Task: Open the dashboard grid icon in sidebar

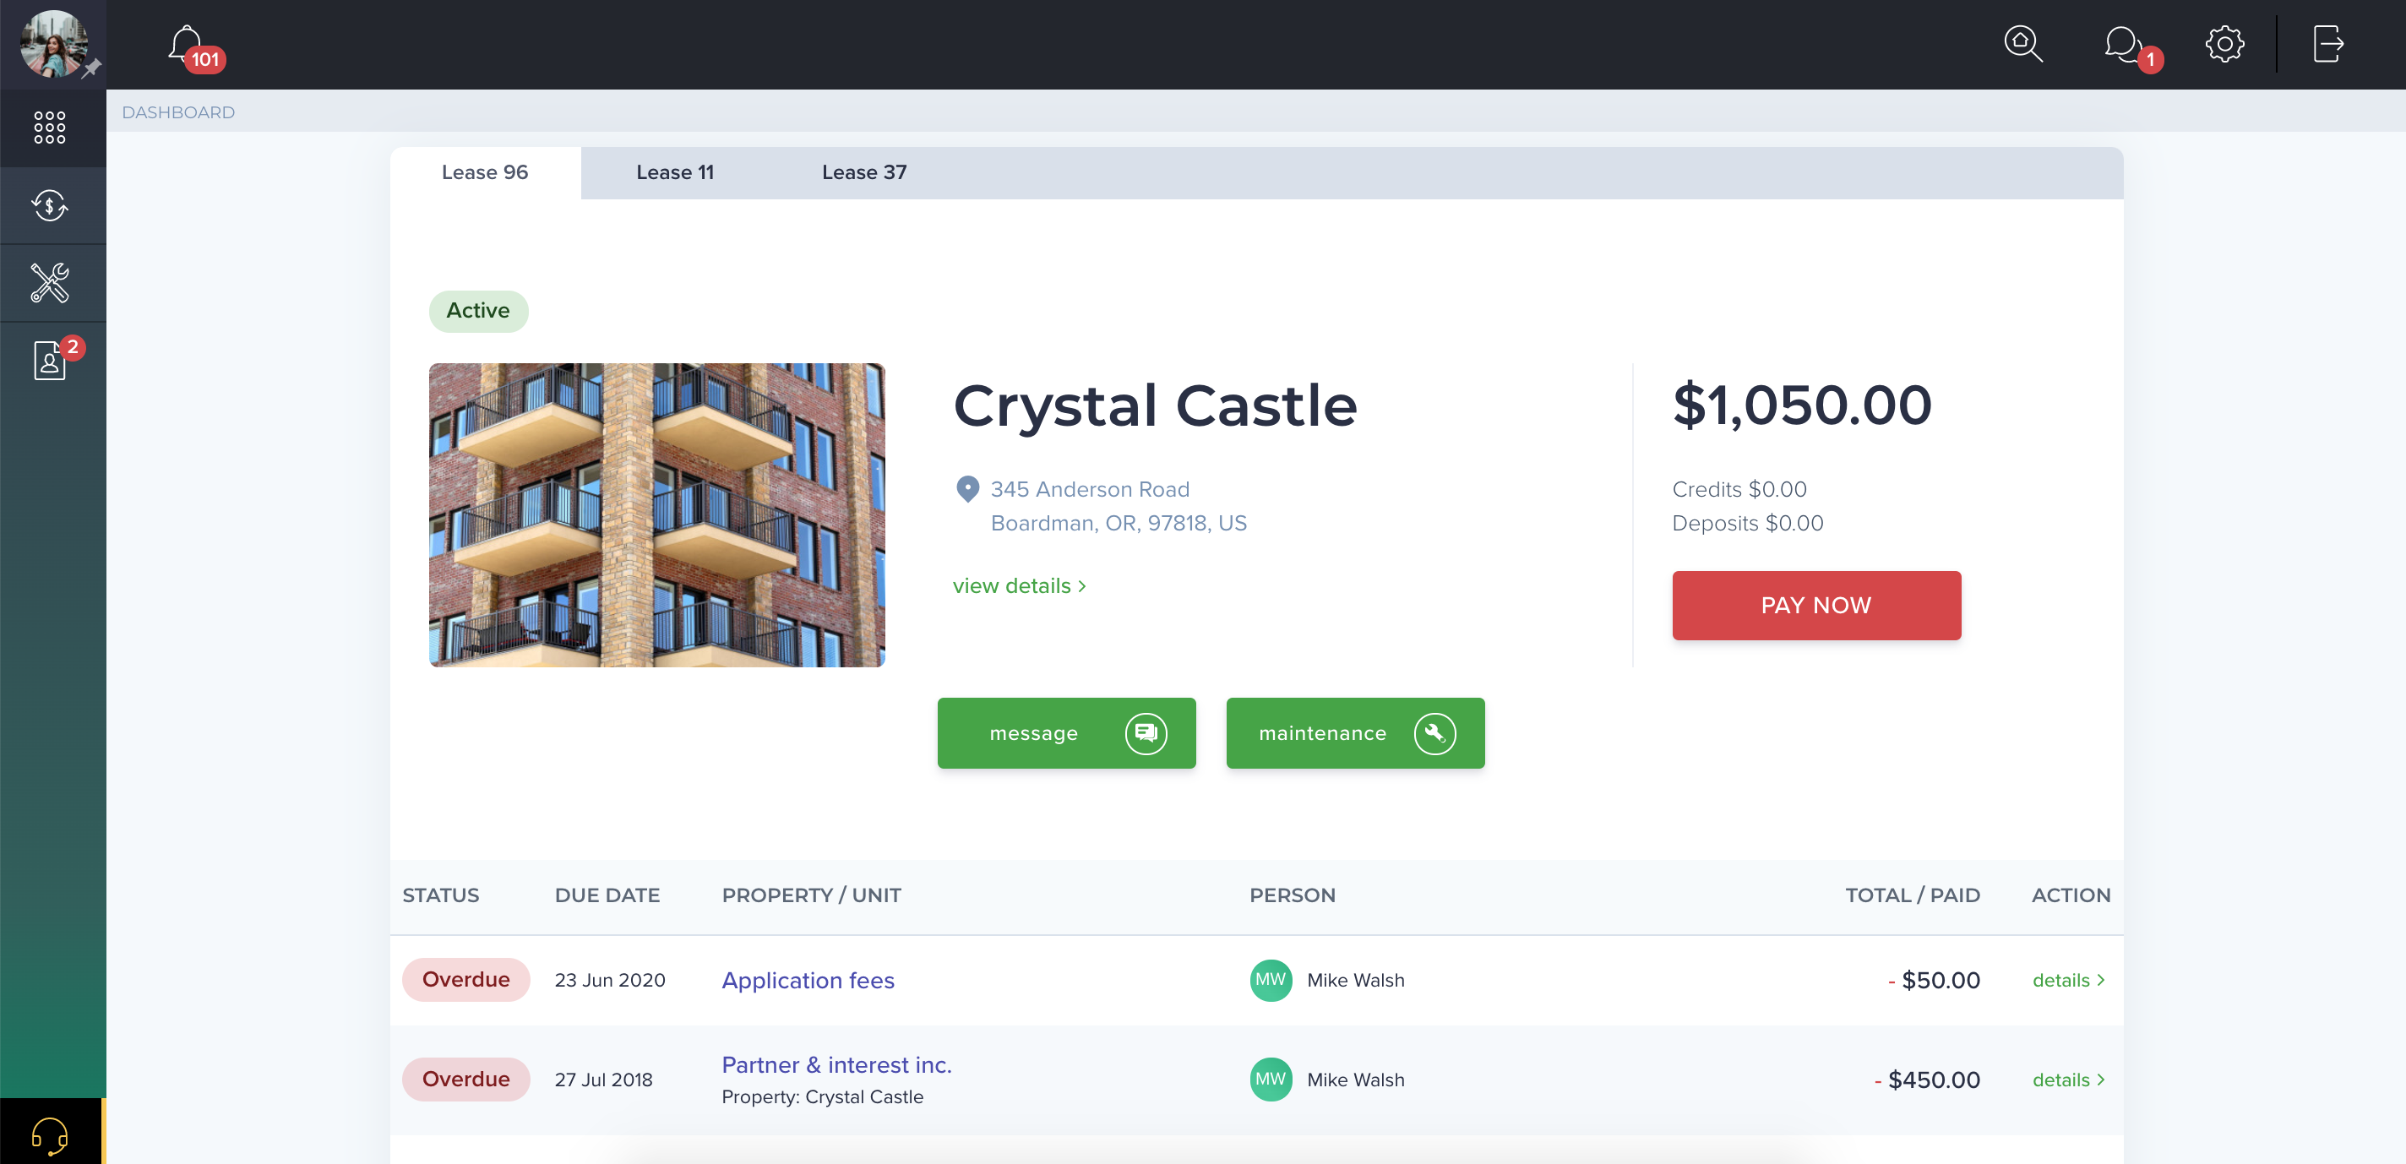Action: (50, 128)
